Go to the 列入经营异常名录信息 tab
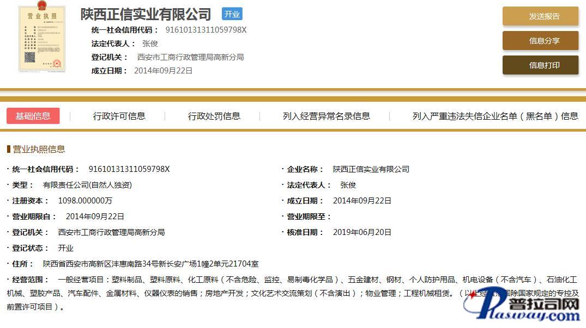Viewport: 586px width, 328px height. (326, 116)
